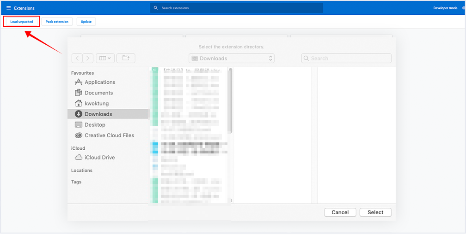Click the Locations section header
Screen dimensions: 466x235
(x=82, y=170)
